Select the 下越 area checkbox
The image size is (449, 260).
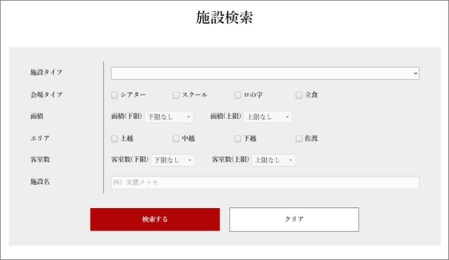[x=237, y=139]
